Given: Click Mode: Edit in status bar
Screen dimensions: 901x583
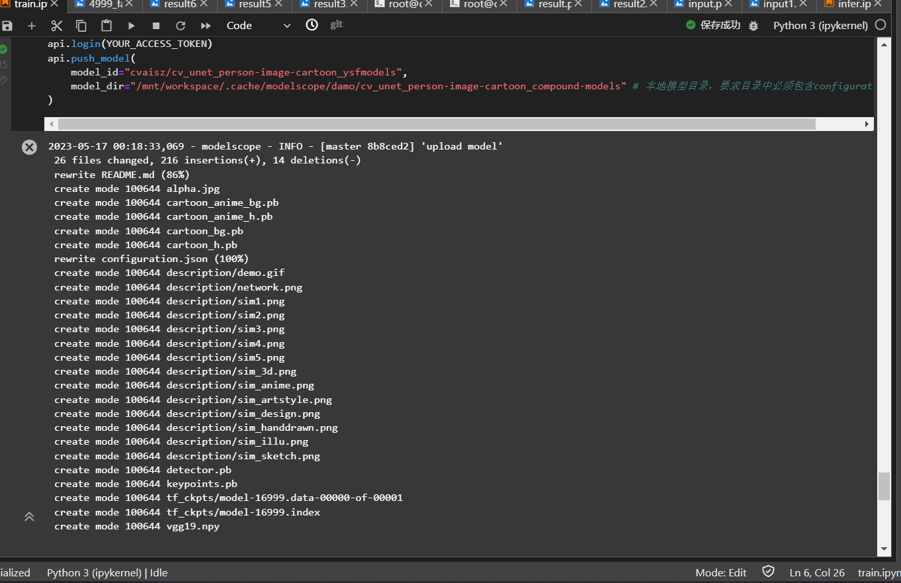Looking at the screenshot, I should tap(721, 573).
